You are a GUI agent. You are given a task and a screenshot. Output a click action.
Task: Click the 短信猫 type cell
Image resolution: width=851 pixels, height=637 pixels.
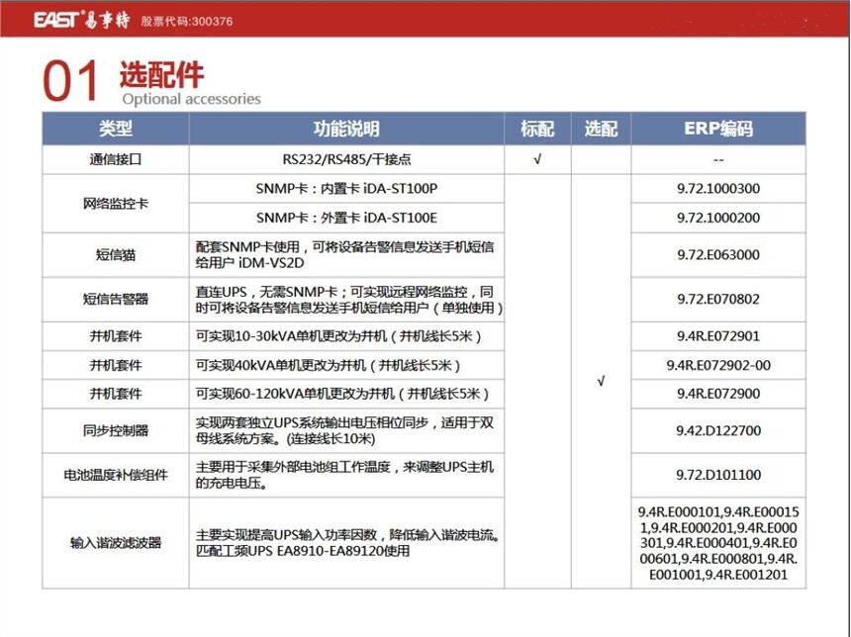coord(115,255)
